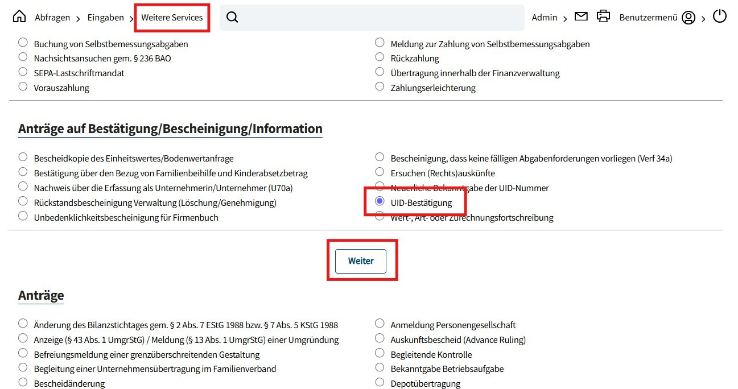Expand the Admin menu
The height and width of the screenshot is (389, 738).
click(x=545, y=18)
